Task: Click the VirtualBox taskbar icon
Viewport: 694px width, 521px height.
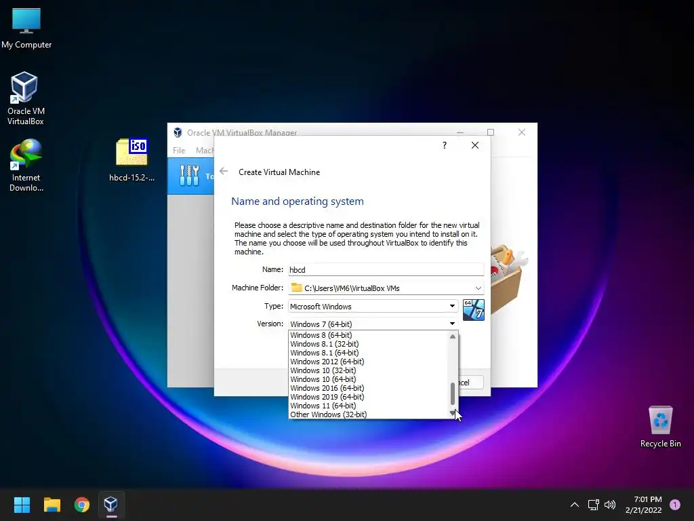Action: [110, 505]
